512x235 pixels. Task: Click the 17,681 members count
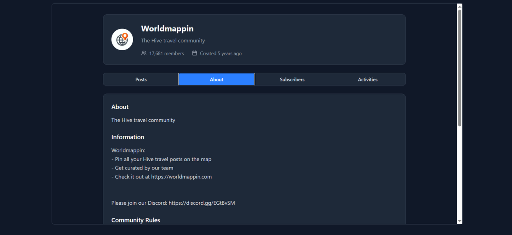click(x=166, y=53)
